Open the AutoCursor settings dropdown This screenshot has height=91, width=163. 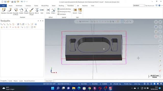pyautogui.click(x=90, y=21)
